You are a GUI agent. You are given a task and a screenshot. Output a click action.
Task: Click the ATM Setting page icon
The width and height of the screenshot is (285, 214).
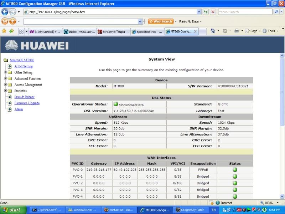click(10, 66)
